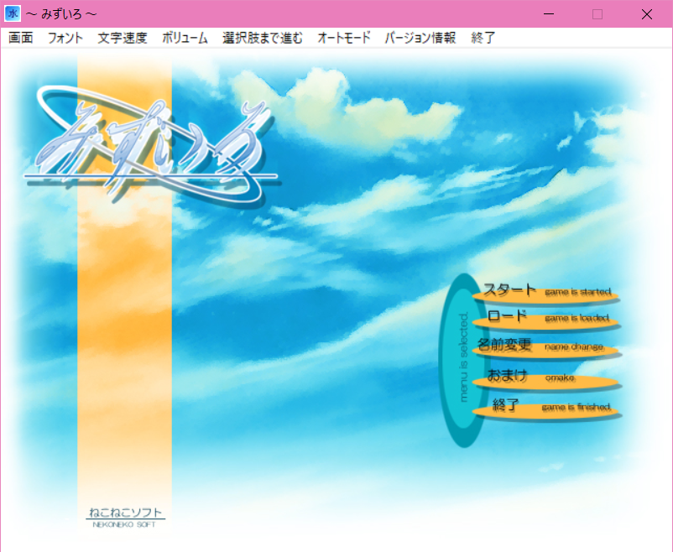
Task: Open the ボリューム menu
Action: click(x=185, y=39)
